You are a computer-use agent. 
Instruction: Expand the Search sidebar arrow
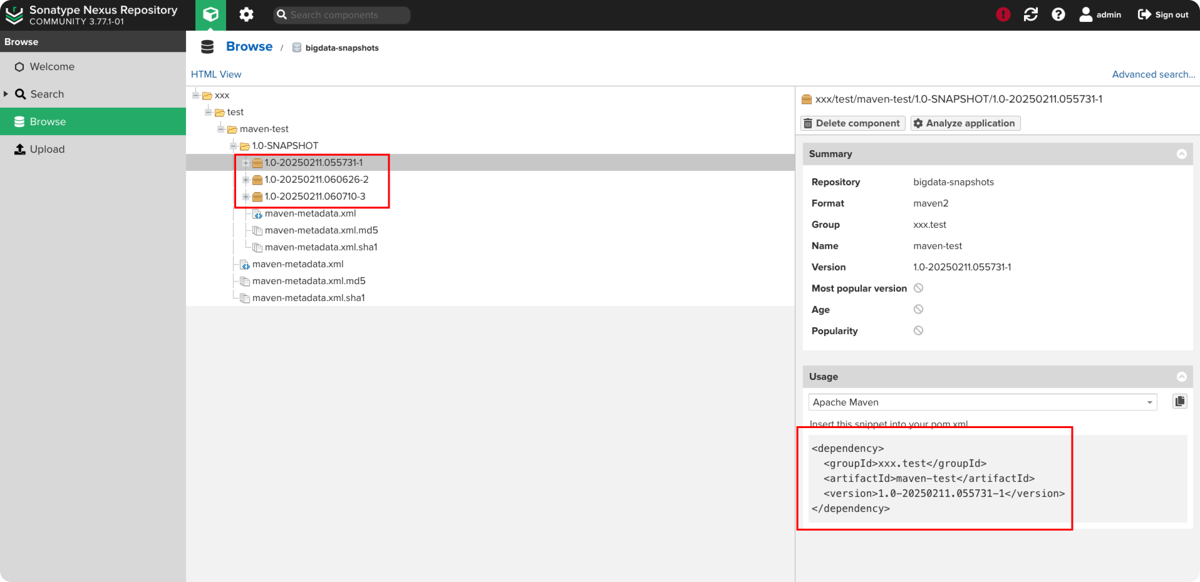(x=6, y=94)
